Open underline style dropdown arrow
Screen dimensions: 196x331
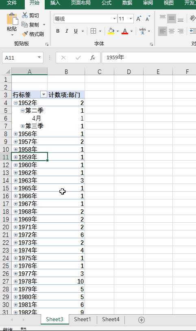[x=83, y=31]
